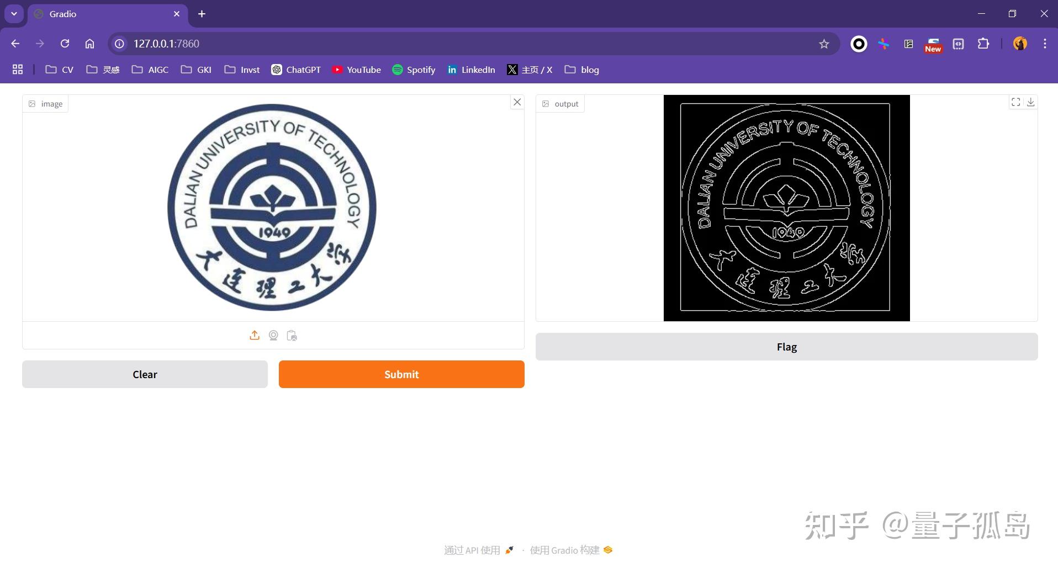Download the output edge image
The height and width of the screenshot is (568, 1058).
tap(1031, 102)
